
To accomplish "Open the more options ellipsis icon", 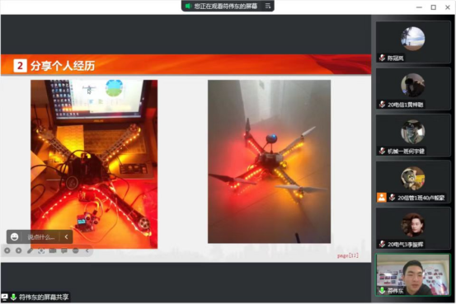I will point(76,250).
